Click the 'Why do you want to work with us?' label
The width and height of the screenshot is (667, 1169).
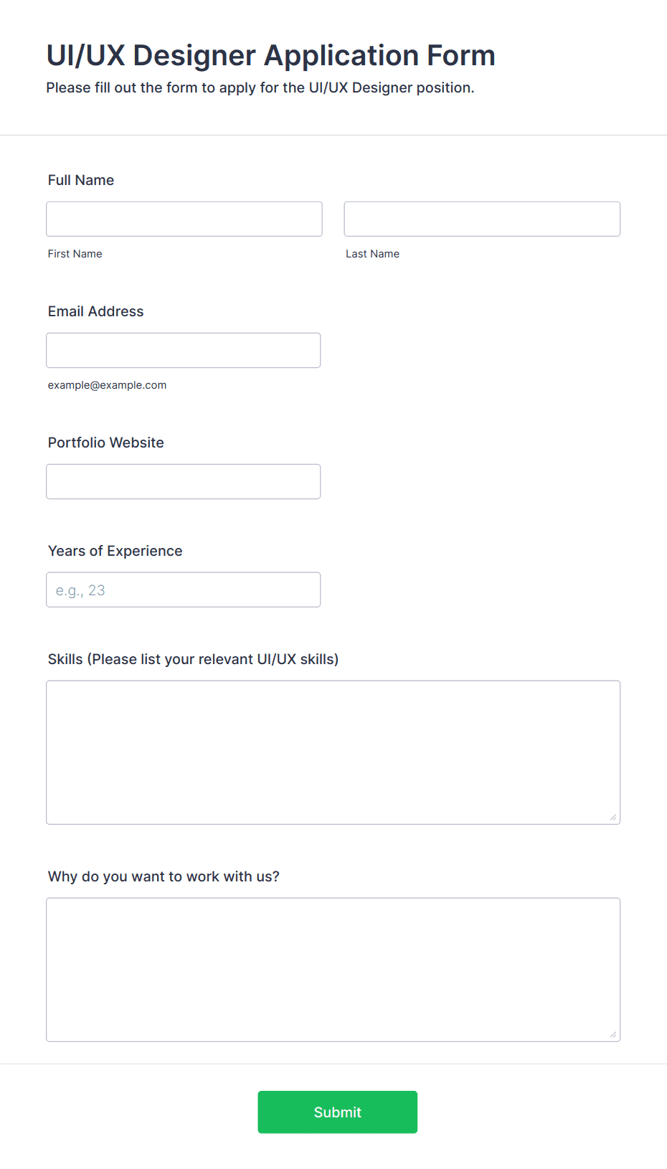164,876
